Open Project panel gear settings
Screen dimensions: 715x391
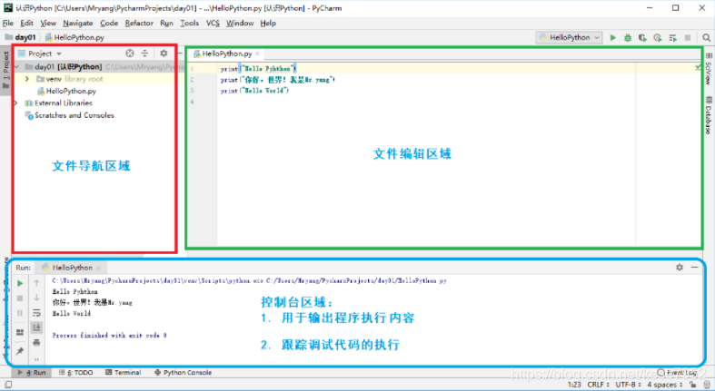[x=164, y=54]
